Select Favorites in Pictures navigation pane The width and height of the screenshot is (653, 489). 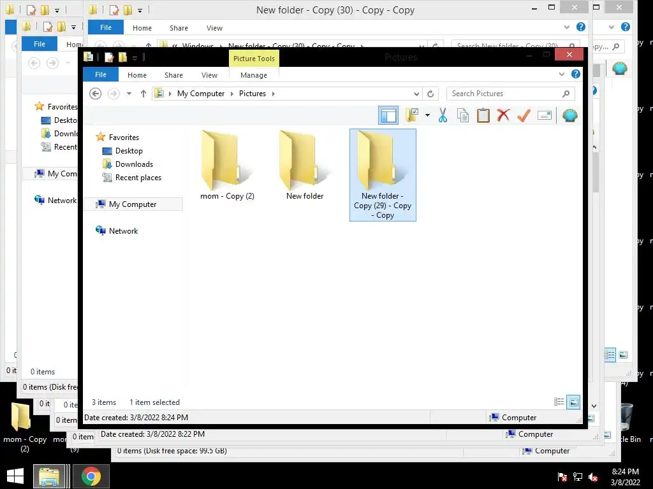click(x=124, y=138)
